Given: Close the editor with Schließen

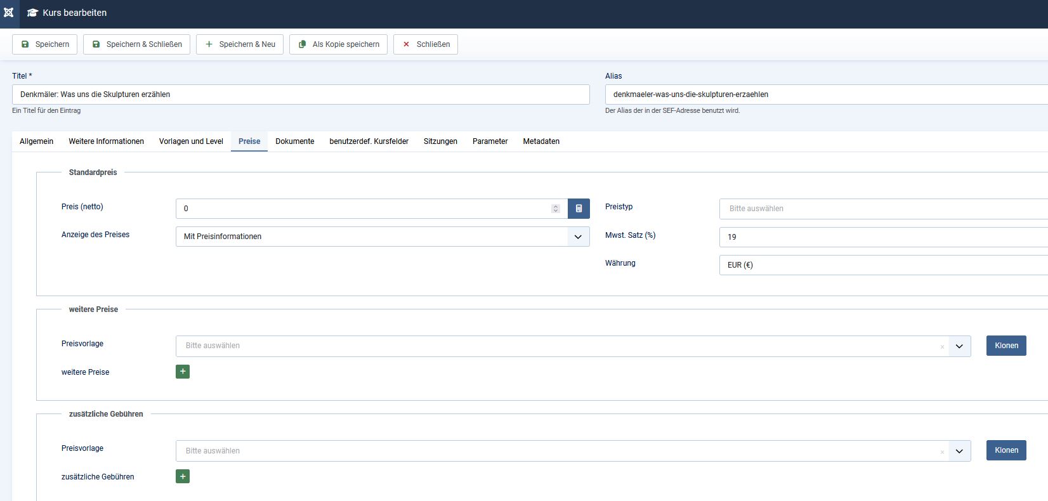Looking at the screenshot, I should pyautogui.click(x=426, y=44).
